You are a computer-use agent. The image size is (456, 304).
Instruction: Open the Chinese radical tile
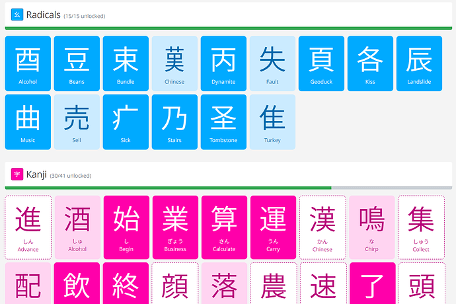click(174, 63)
